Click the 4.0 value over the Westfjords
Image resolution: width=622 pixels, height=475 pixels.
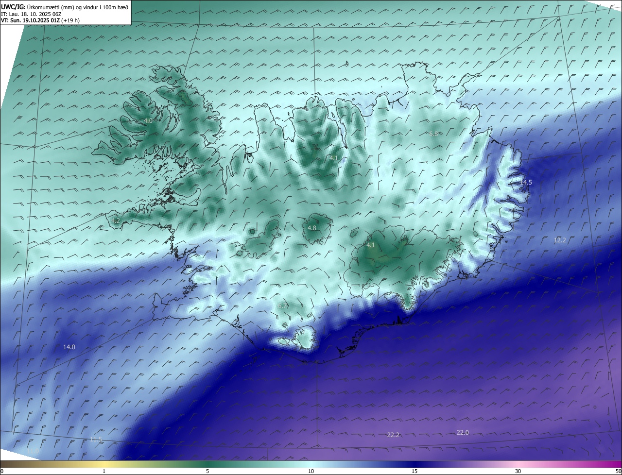coord(148,120)
